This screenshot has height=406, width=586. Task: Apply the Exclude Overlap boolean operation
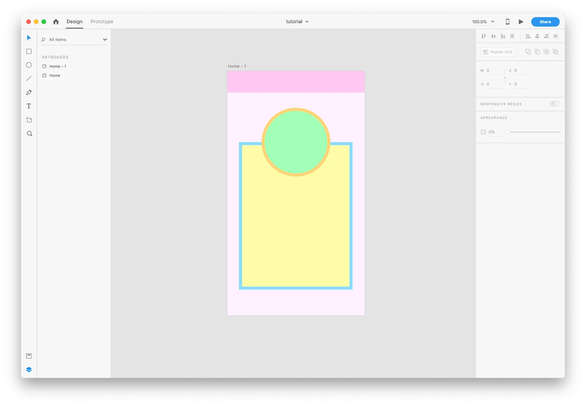(556, 52)
